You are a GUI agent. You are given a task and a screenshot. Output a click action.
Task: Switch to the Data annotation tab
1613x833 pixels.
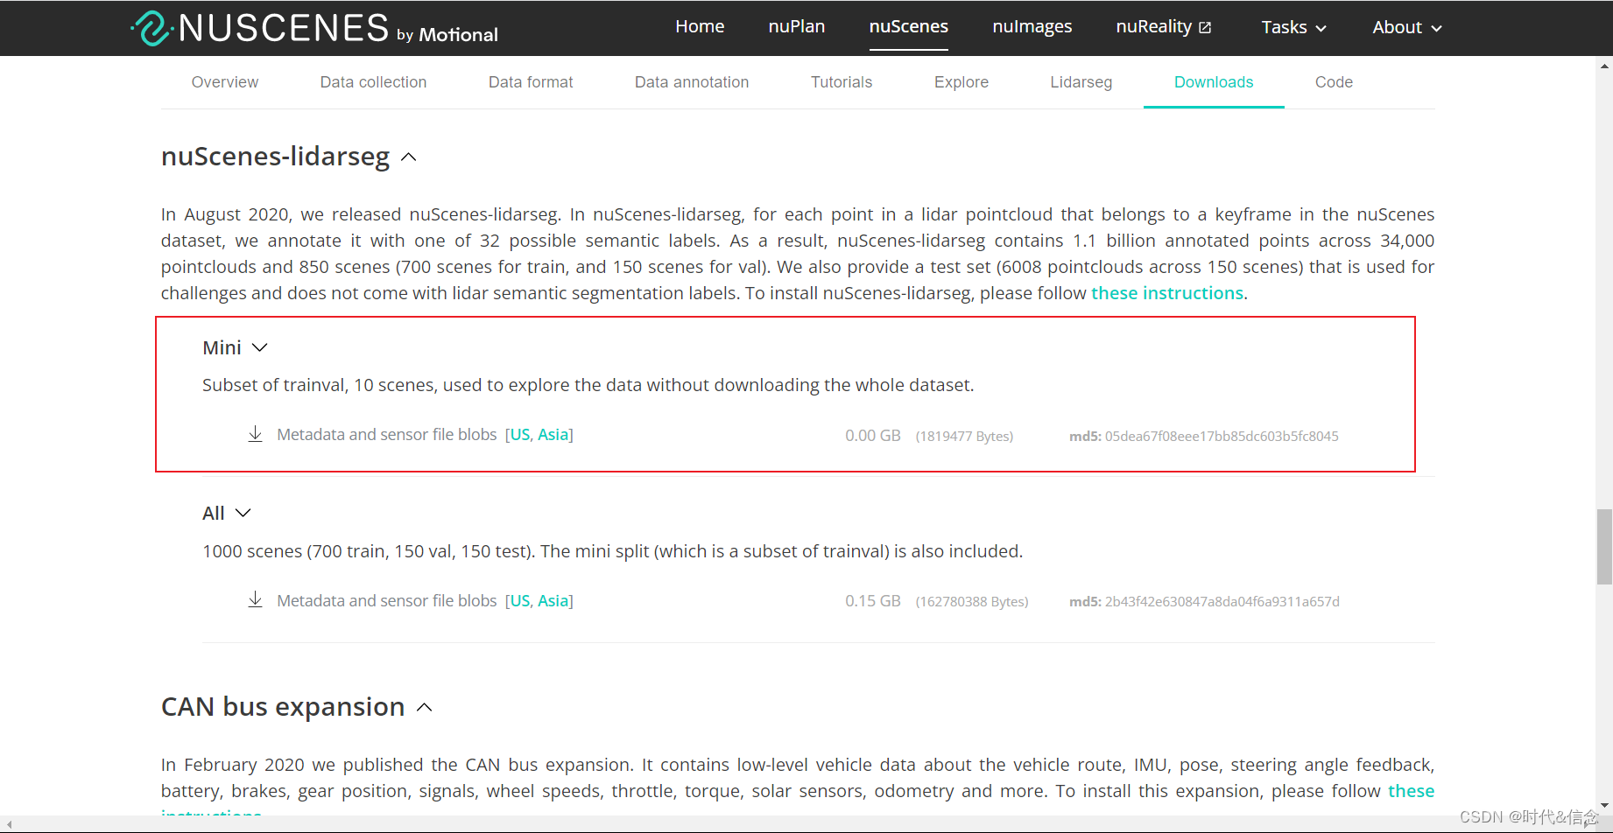[x=692, y=82]
